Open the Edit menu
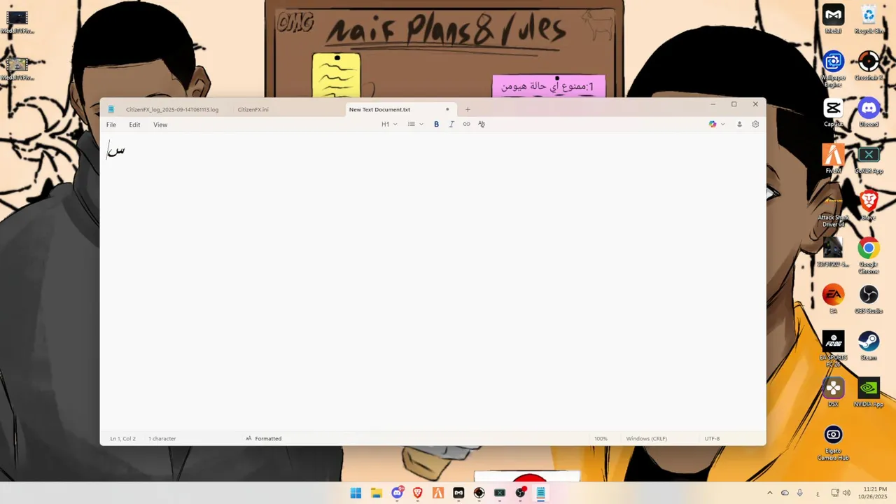This screenshot has height=504, width=896. (x=134, y=125)
